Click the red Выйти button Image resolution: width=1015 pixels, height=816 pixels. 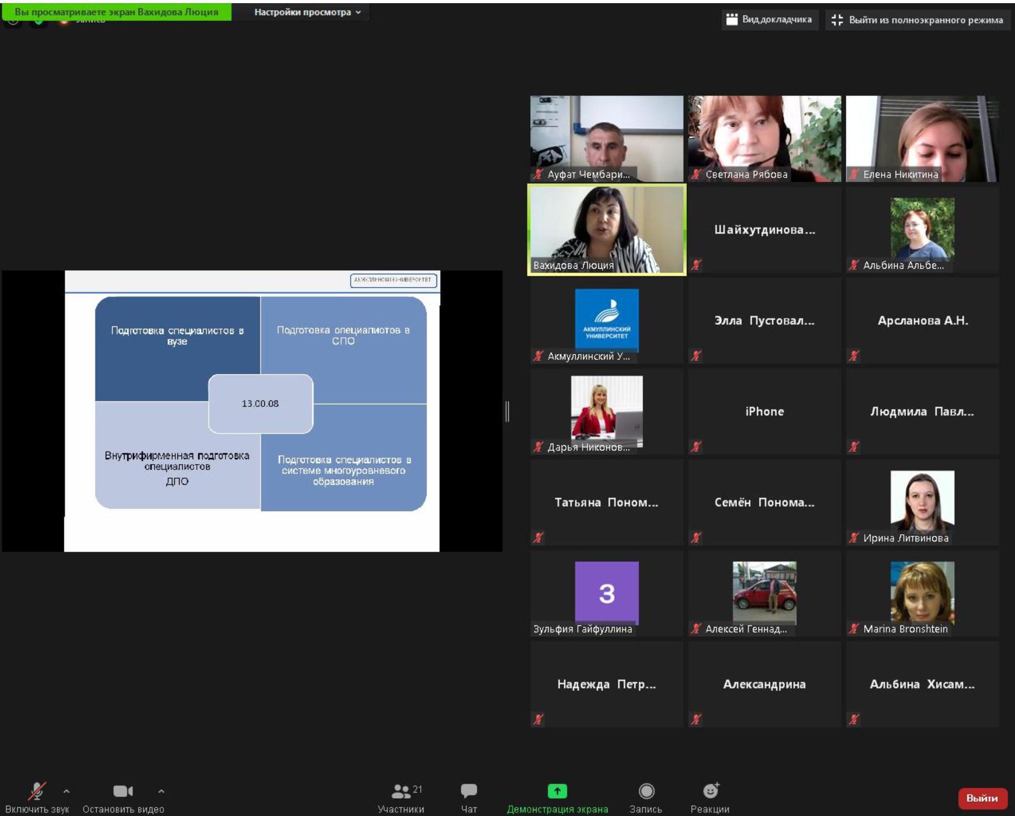point(982,798)
